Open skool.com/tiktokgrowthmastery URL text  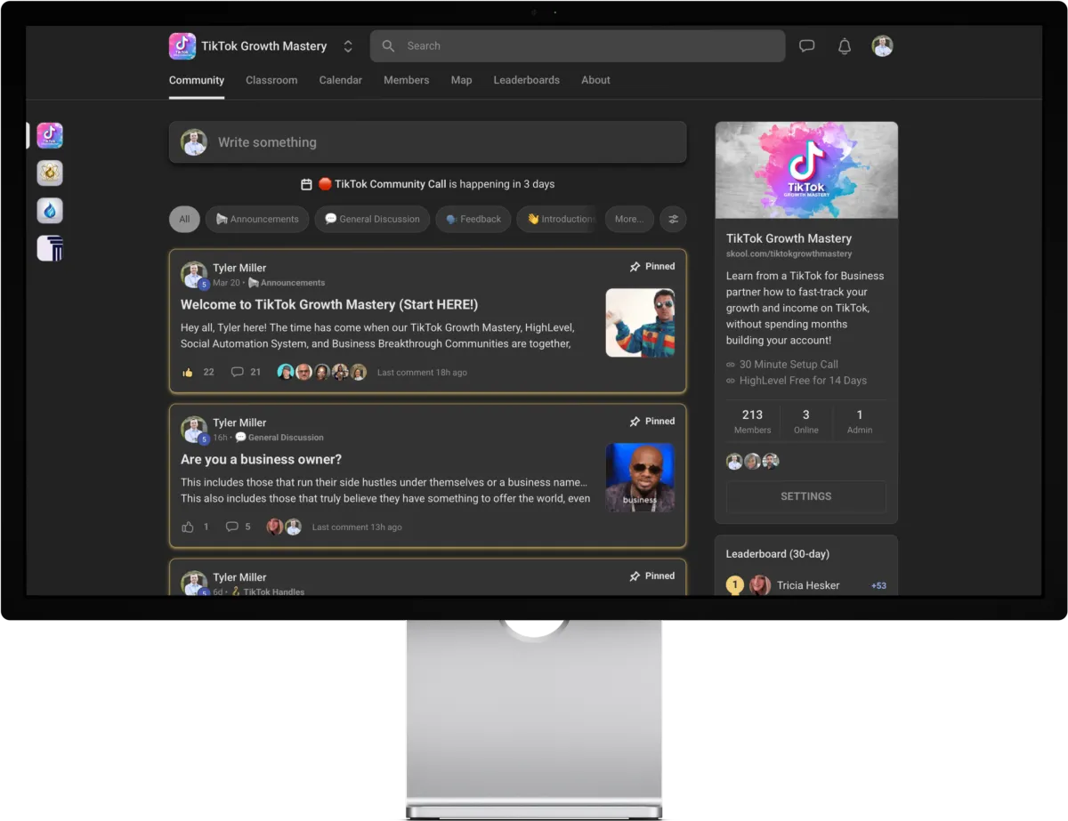789,254
